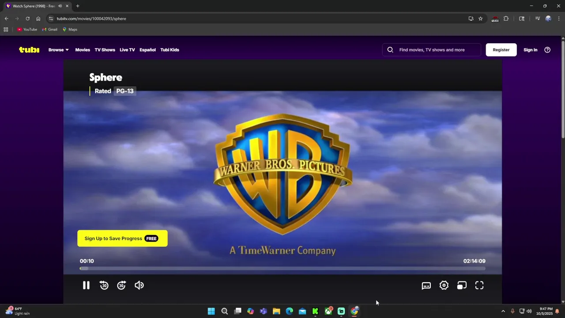Open the TV Shows section
The image size is (565, 318).
coord(105,50)
